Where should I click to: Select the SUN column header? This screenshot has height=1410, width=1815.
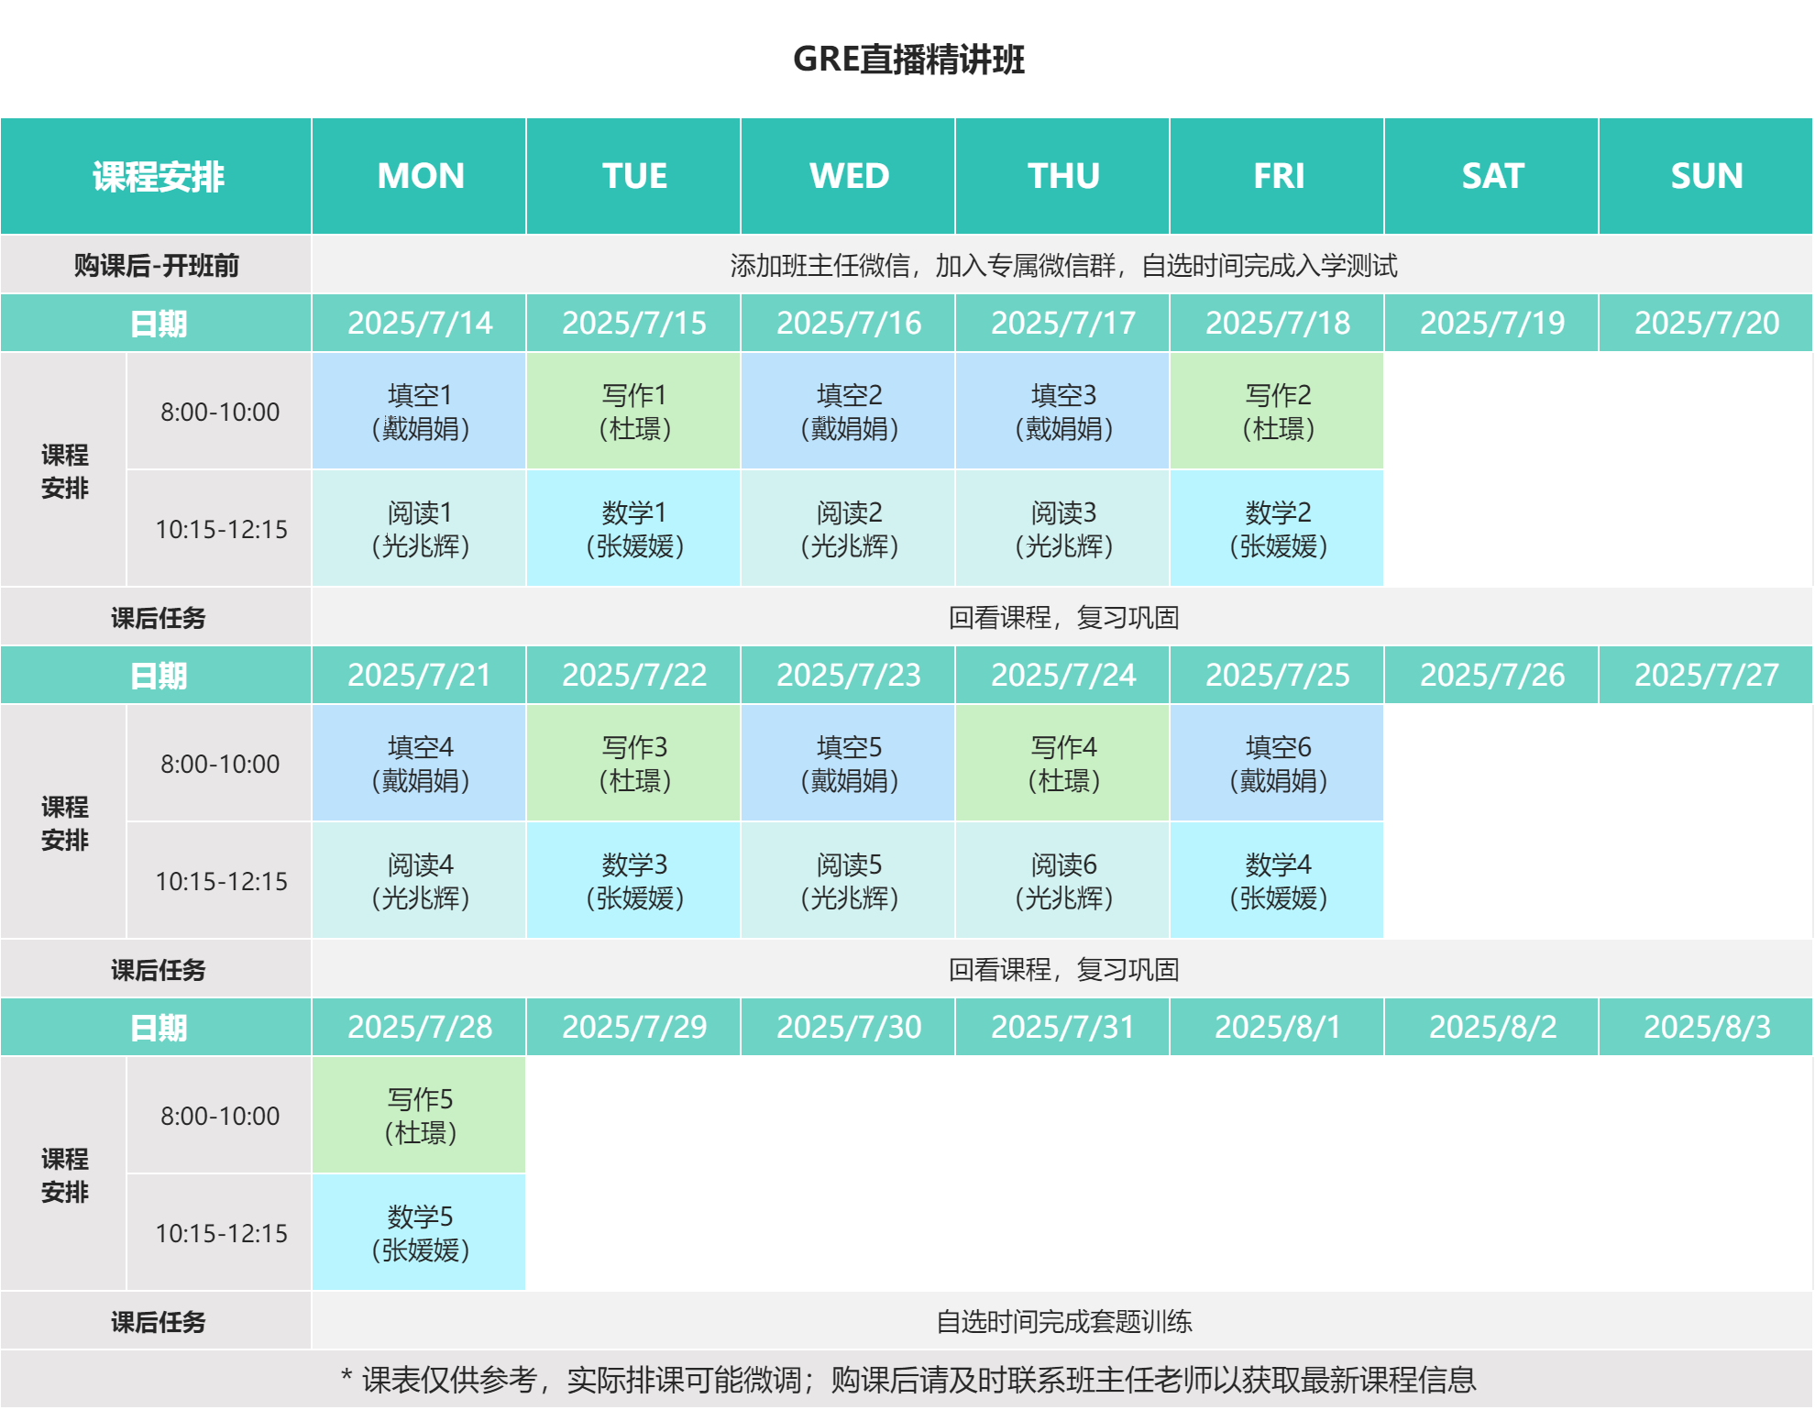click(1707, 176)
